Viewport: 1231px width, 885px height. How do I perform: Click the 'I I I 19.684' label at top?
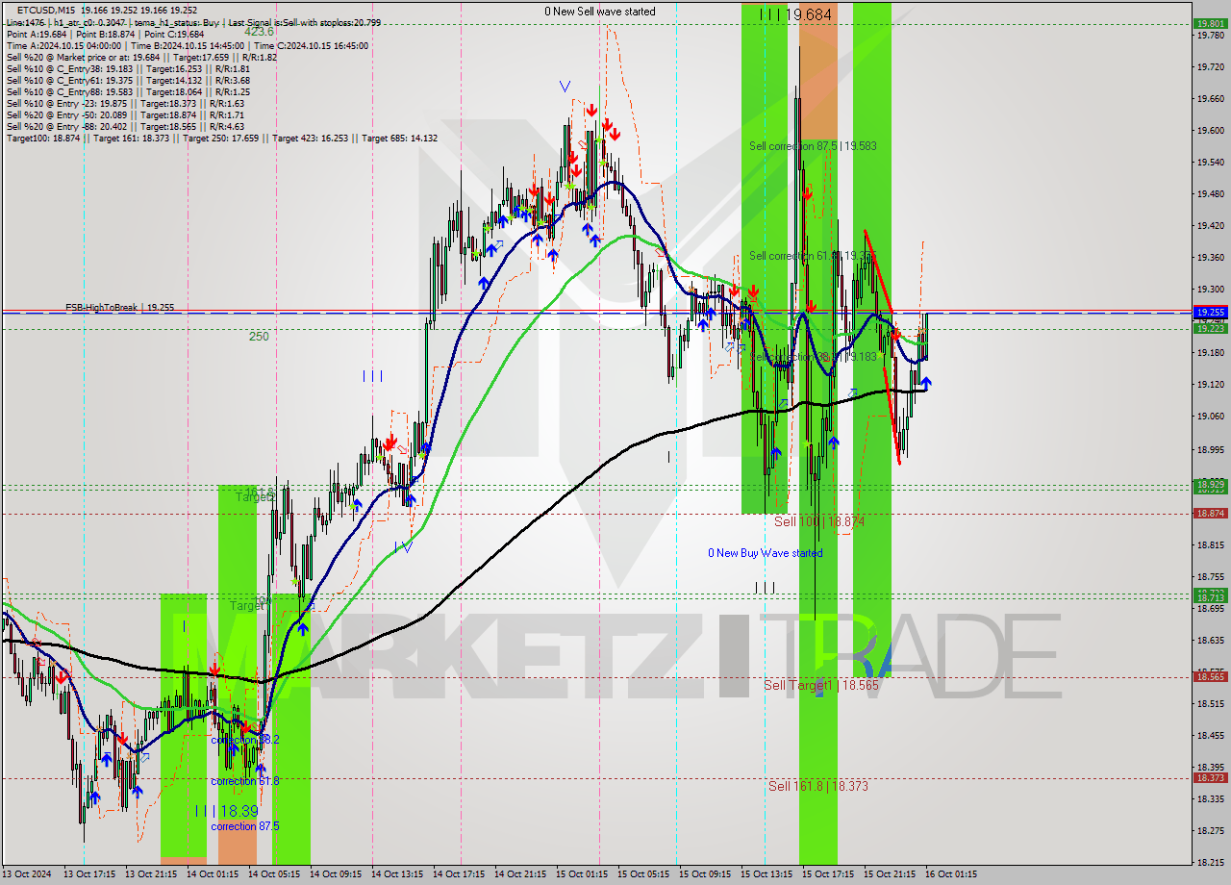(795, 14)
